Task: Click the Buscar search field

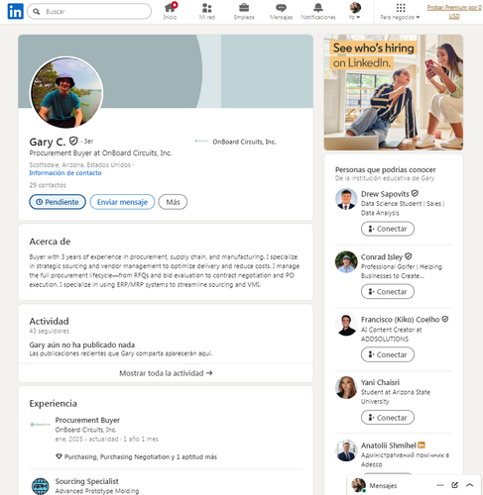Action: [89, 12]
